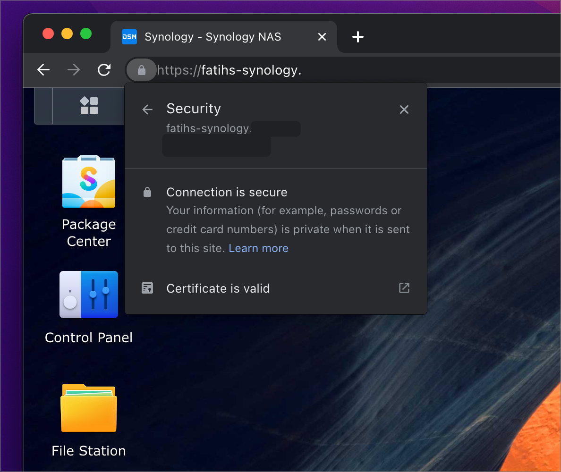Open certificate details via the external link icon

pos(404,288)
